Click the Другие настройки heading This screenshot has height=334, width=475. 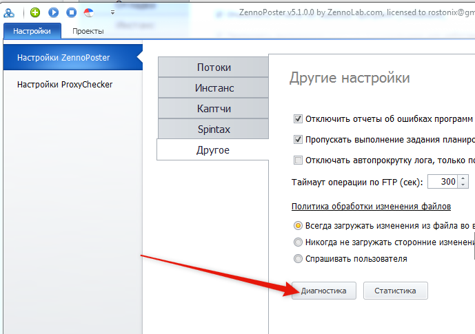tap(350, 78)
